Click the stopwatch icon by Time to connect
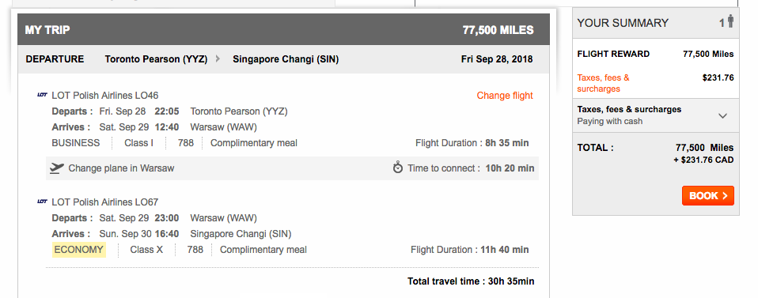The width and height of the screenshot is (758, 298). pos(398,168)
